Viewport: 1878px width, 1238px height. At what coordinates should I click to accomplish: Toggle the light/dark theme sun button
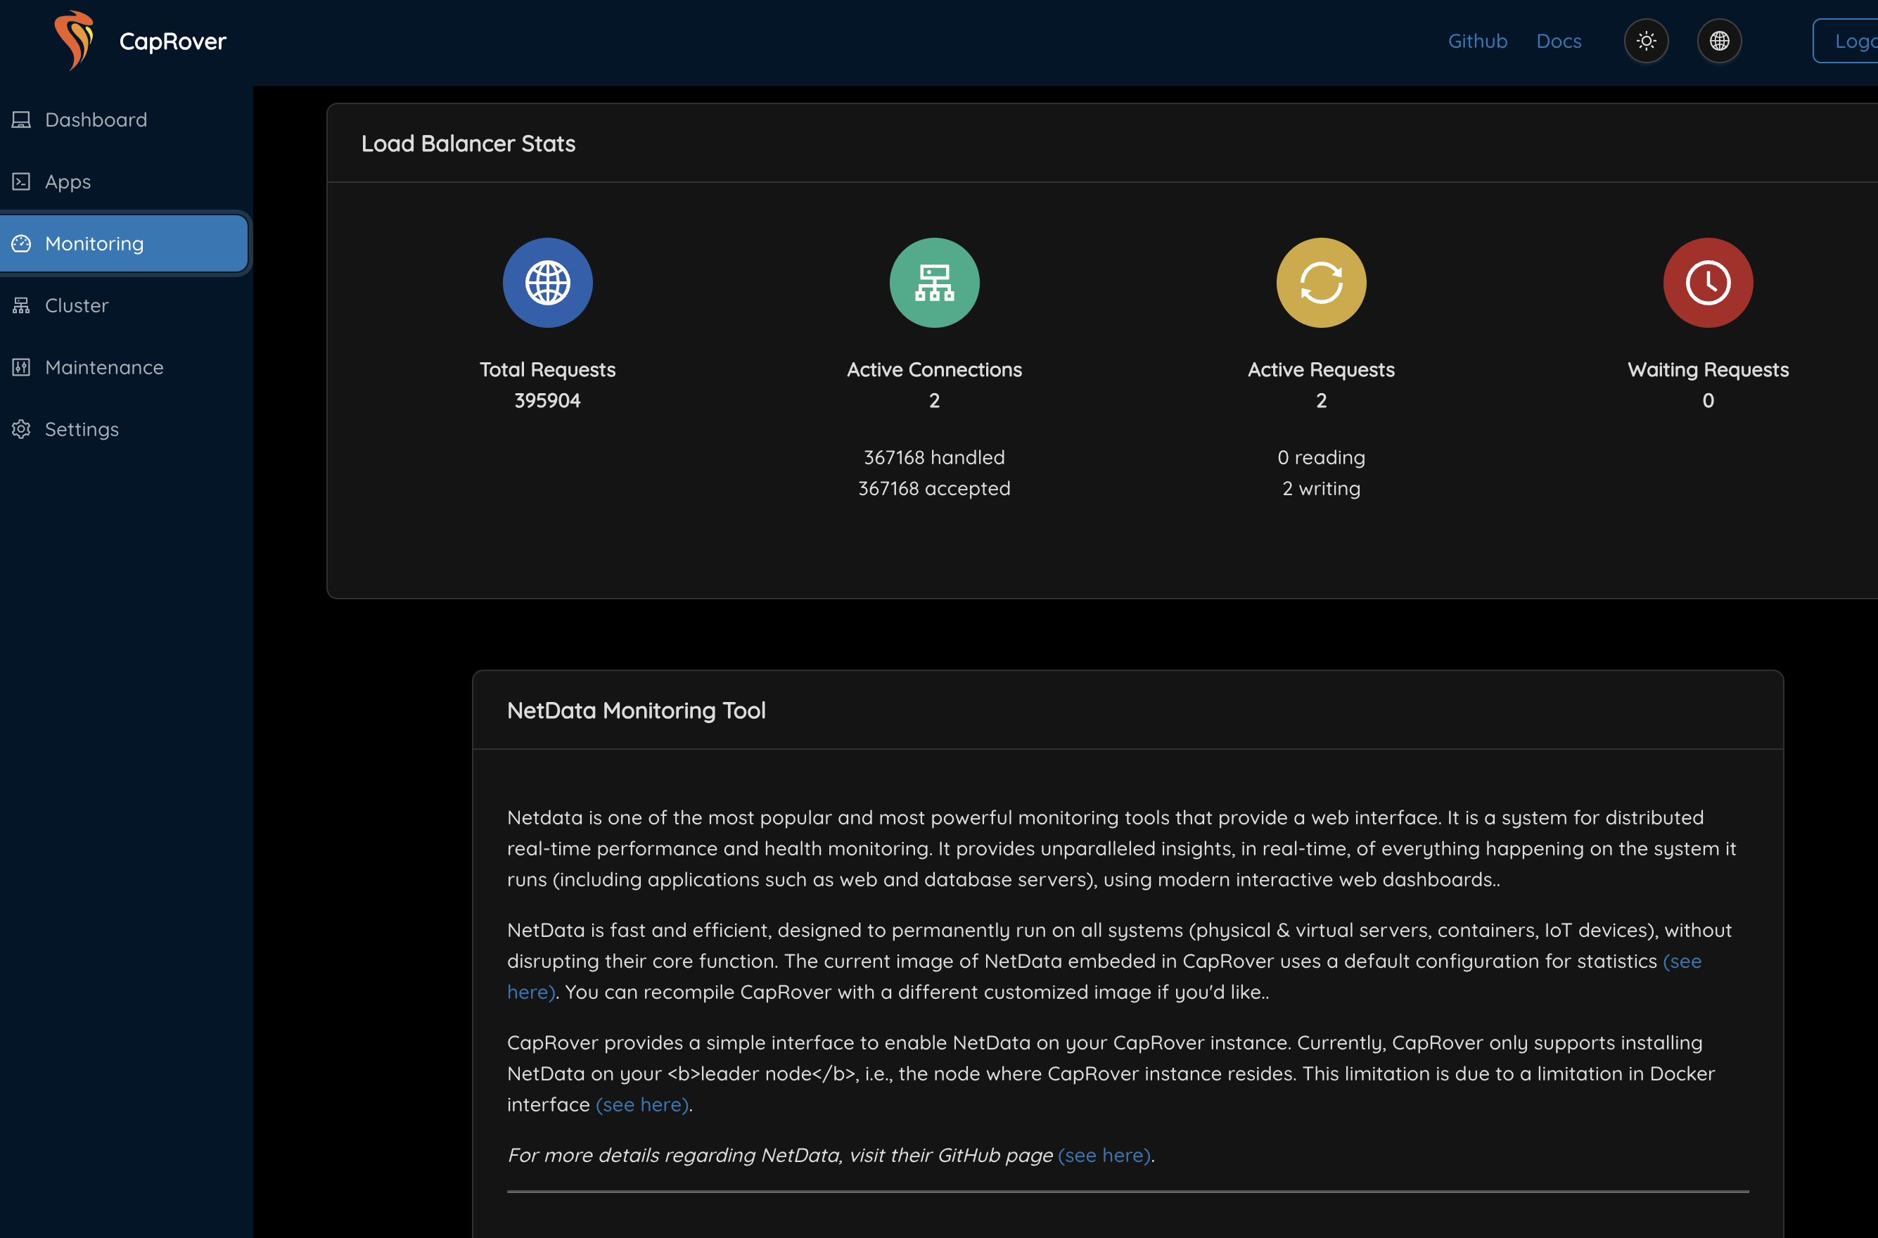click(x=1646, y=41)
